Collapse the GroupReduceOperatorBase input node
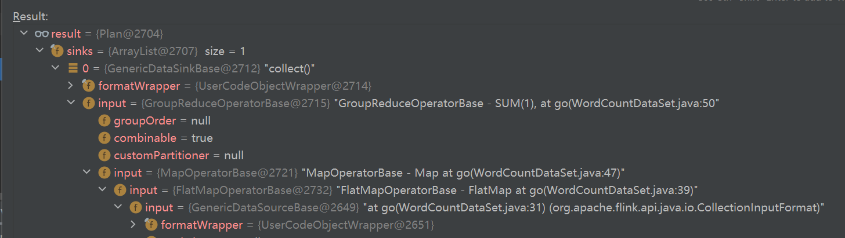Screen dimensions: 845x238 [x=71, y=103]
